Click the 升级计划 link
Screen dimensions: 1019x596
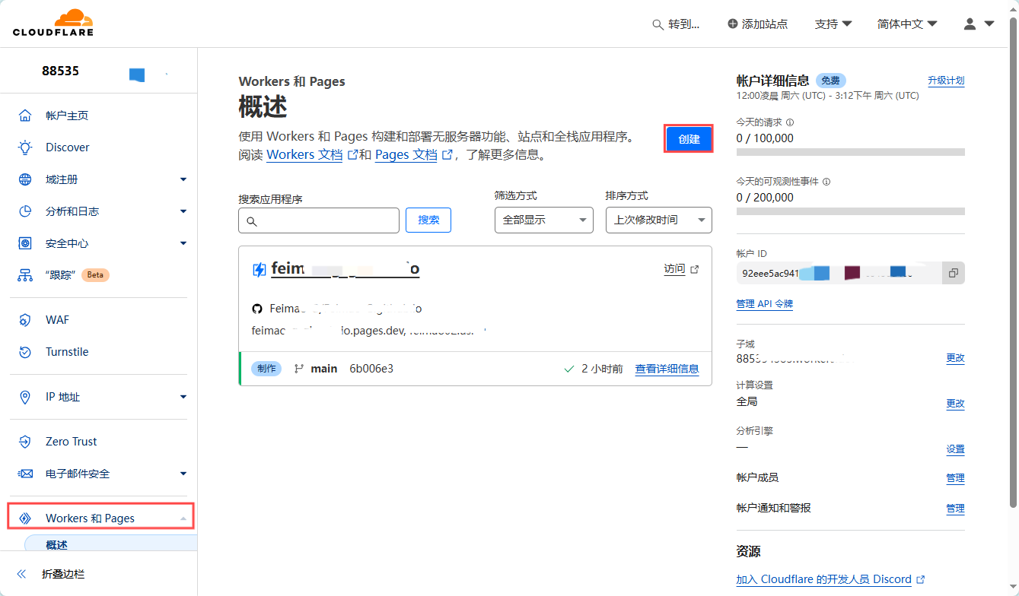click(x=946, y=81)
